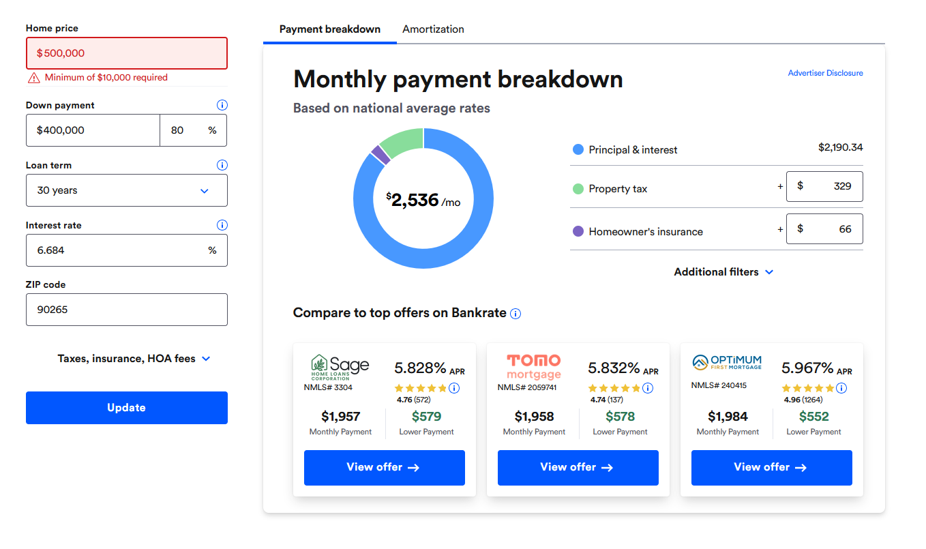Click the donut chart $2,536 /mo total

(423, 200)
